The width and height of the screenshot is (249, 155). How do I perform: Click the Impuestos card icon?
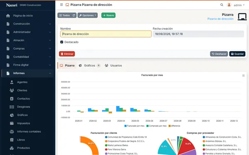(x=12, y=123)
